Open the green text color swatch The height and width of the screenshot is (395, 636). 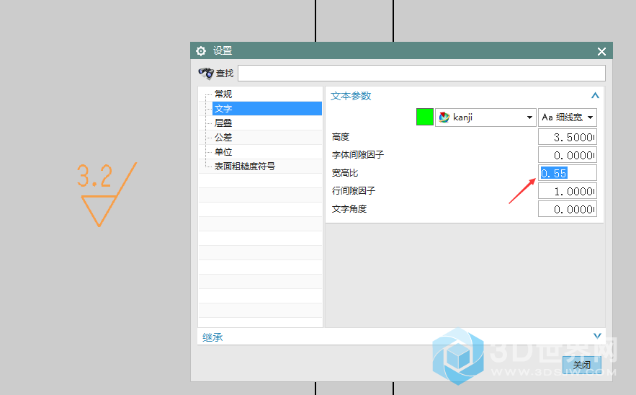coord(425,117)
